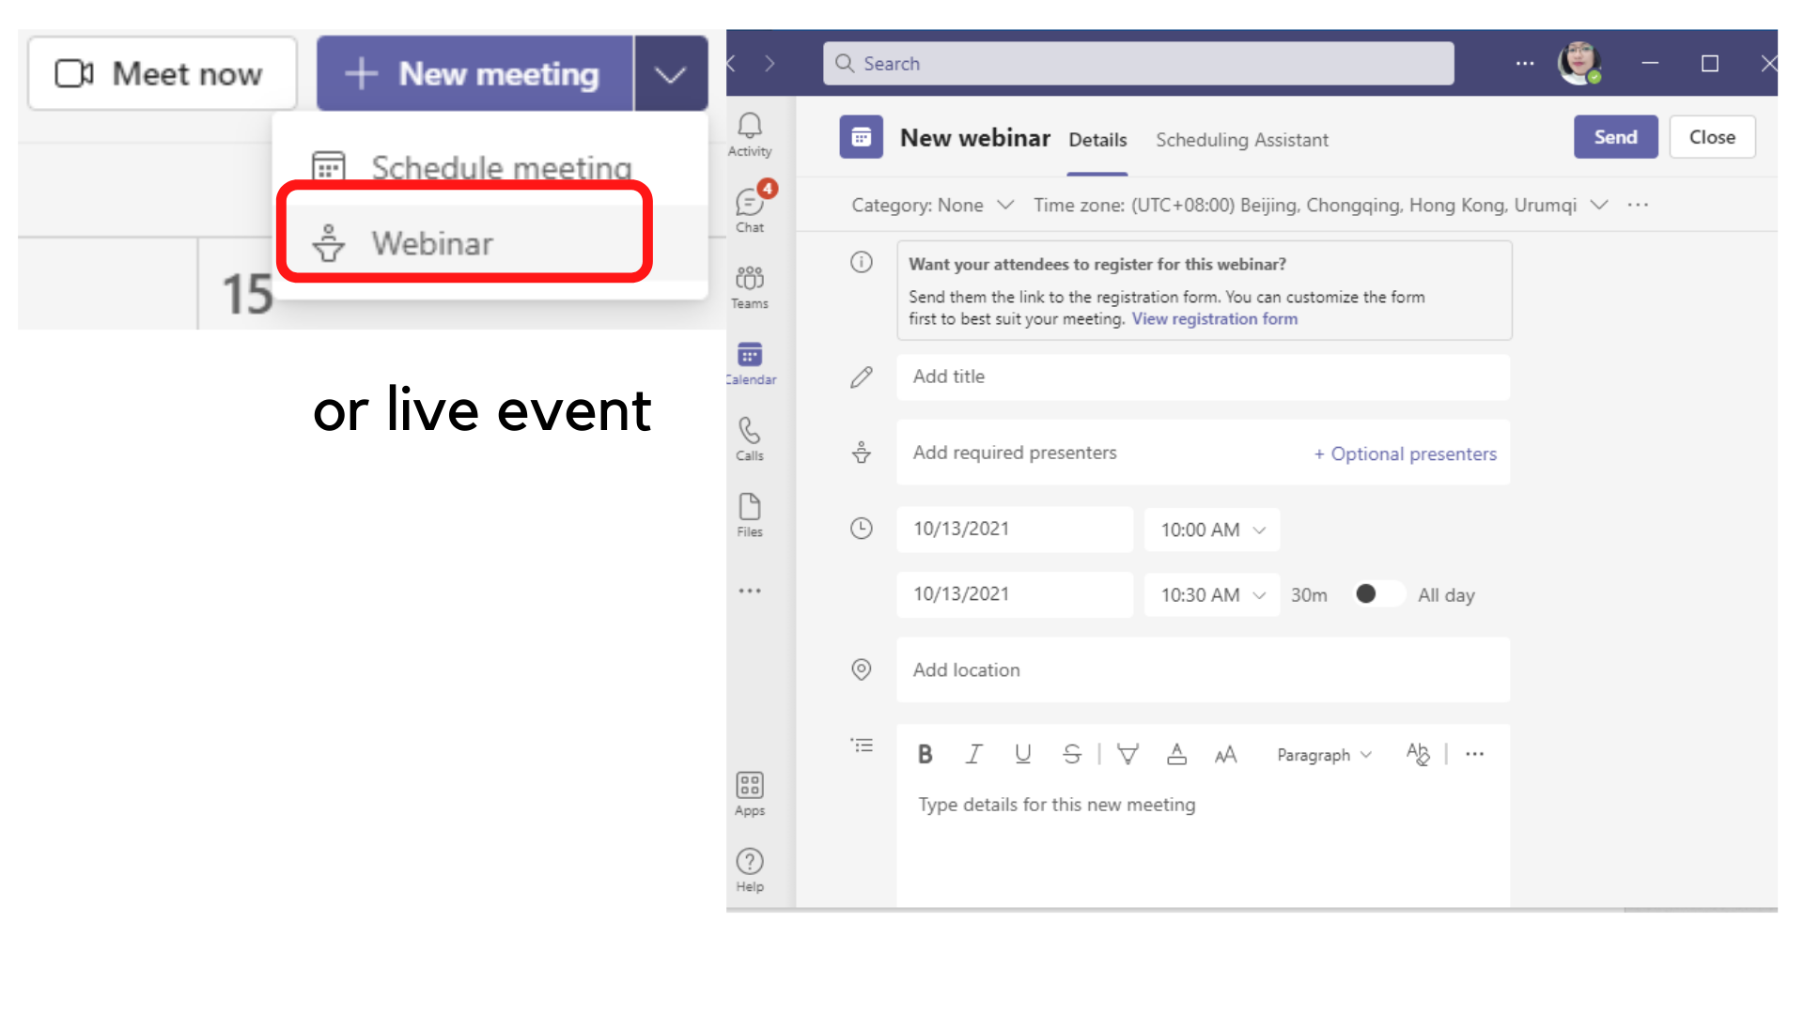
Task: Open the 10:00 AM start time dropdown
Action: [1211, 530]
